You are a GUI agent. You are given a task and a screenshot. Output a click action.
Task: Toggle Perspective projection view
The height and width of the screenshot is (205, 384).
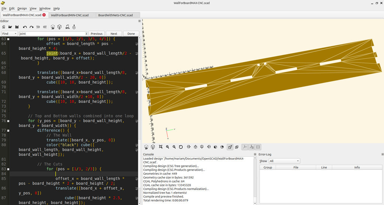[x=230, y=147]
